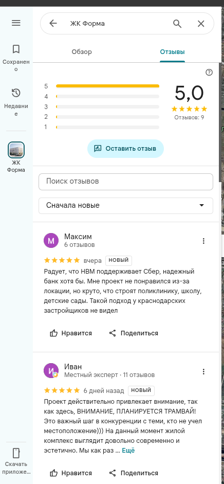Click Максим's five-star rating
Viewport: 224px width, 484px height.
point(62,260)
